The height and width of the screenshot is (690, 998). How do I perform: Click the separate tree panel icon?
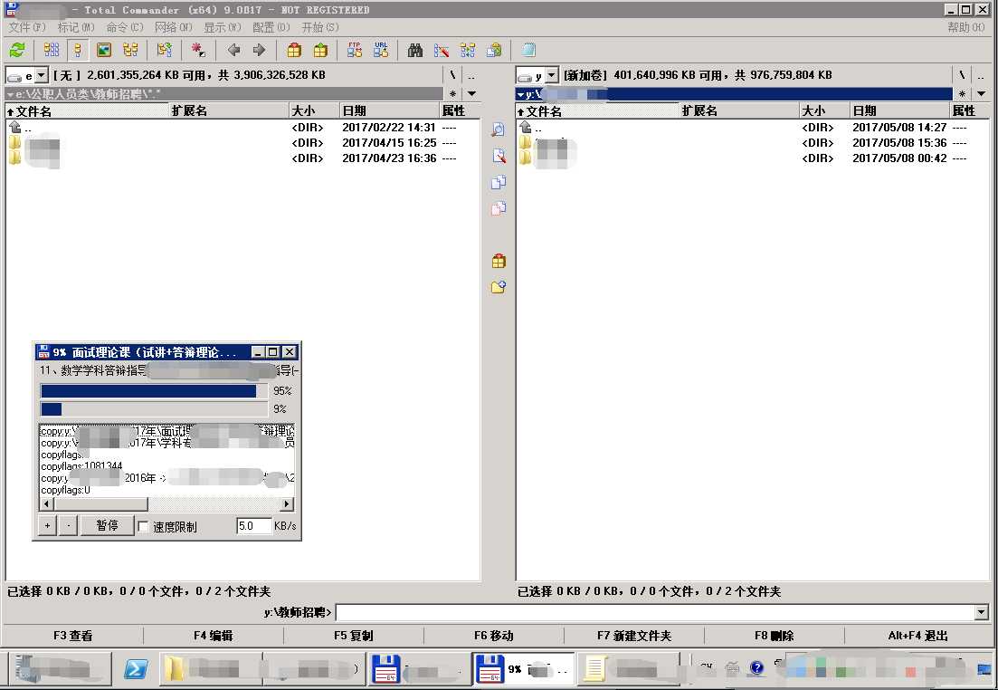tap(164, 50)
